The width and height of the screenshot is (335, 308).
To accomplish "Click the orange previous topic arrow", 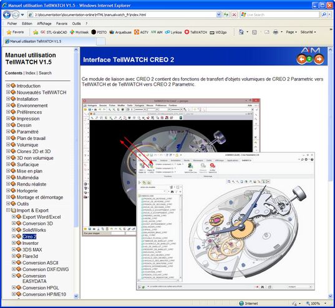I will point(301,59).
